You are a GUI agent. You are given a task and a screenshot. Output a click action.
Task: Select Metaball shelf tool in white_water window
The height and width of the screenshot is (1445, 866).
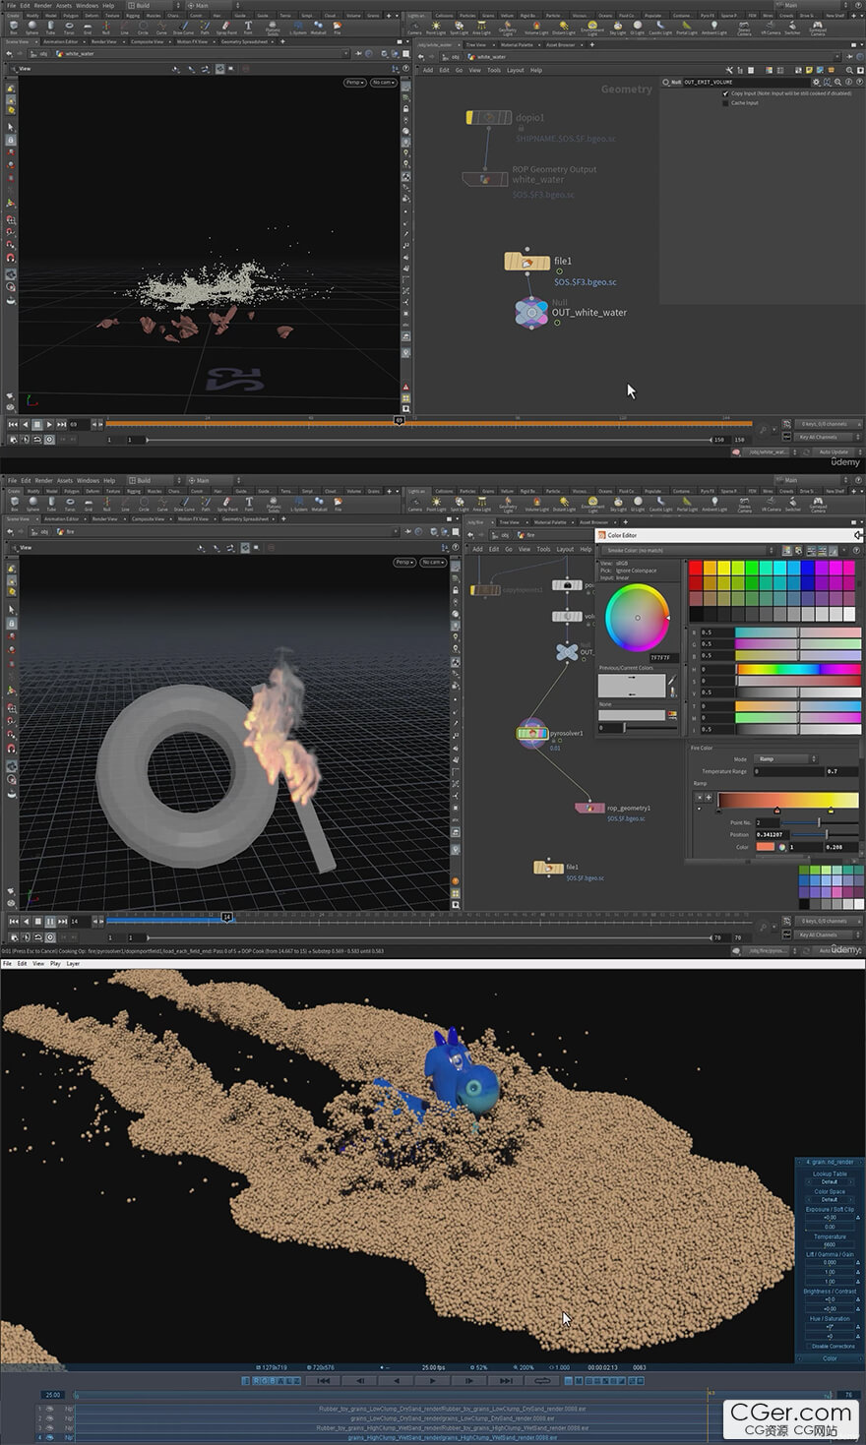(x=319, y=28)
